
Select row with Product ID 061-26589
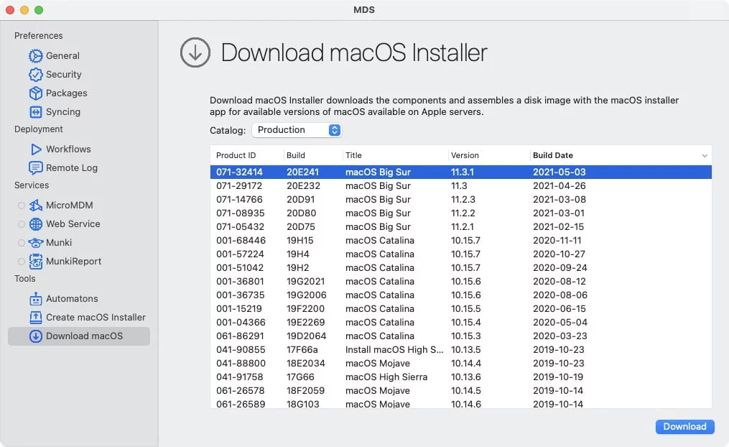(460, 403)
